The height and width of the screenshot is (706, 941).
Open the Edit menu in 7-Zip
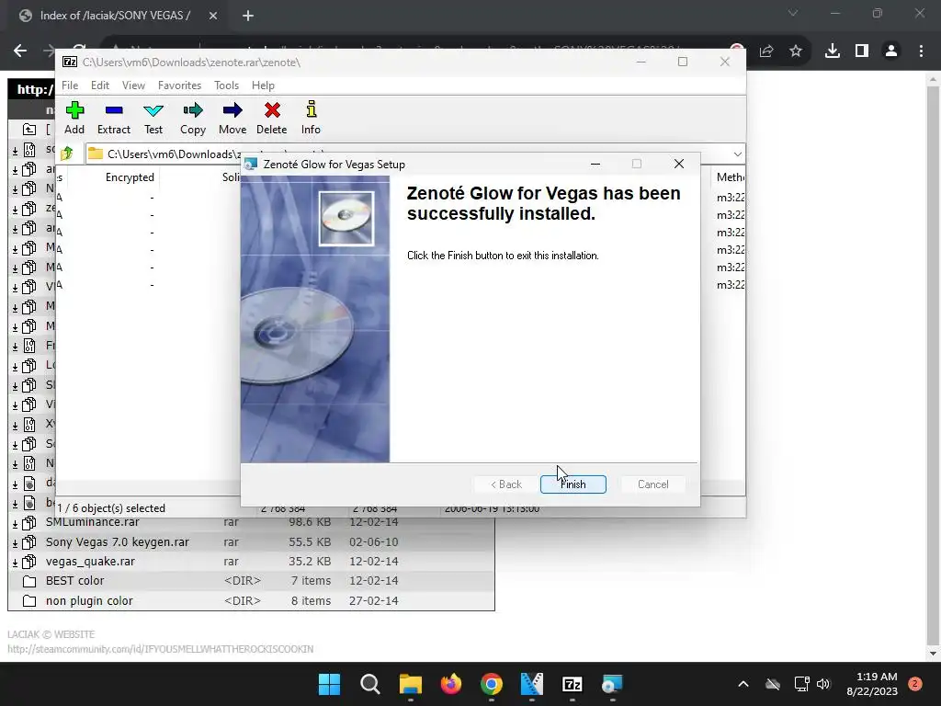99,85
